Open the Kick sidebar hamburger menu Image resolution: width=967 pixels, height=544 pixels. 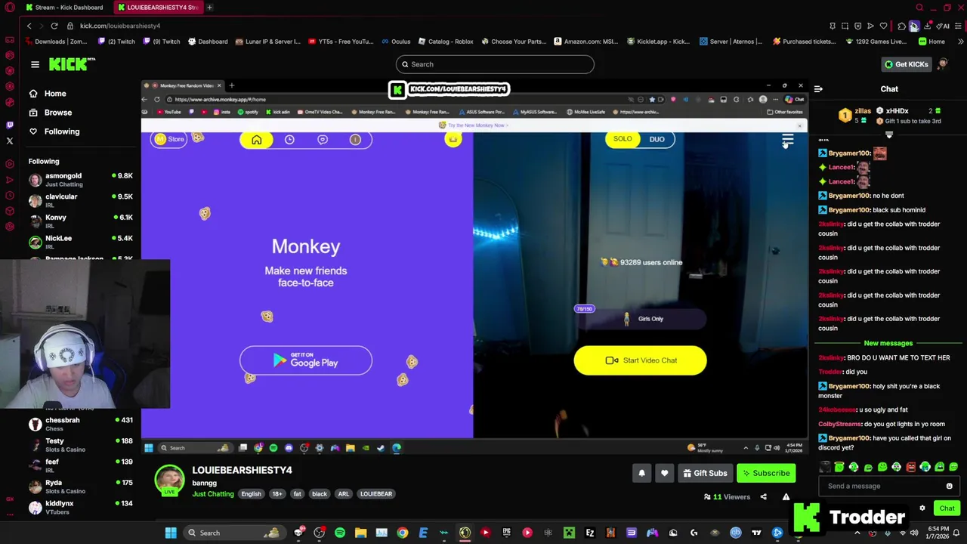pos(35,64)
